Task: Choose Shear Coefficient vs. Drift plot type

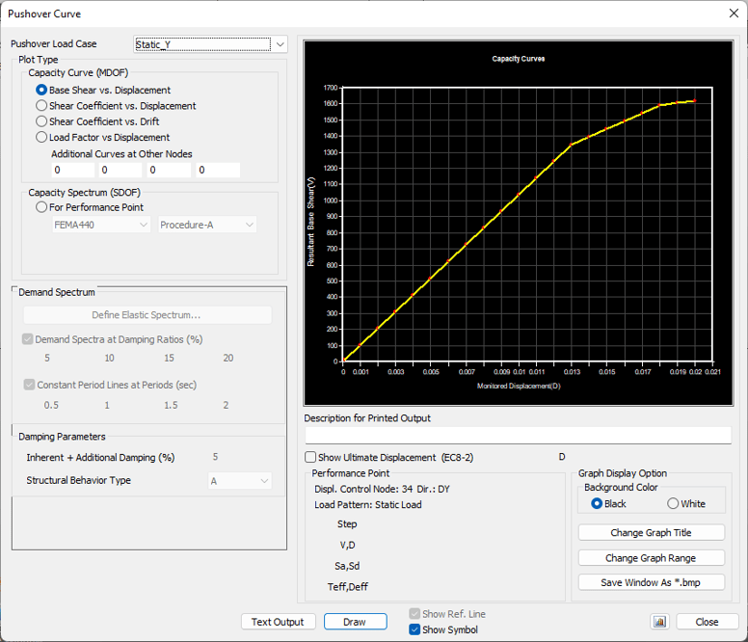Action: point(41,121)
